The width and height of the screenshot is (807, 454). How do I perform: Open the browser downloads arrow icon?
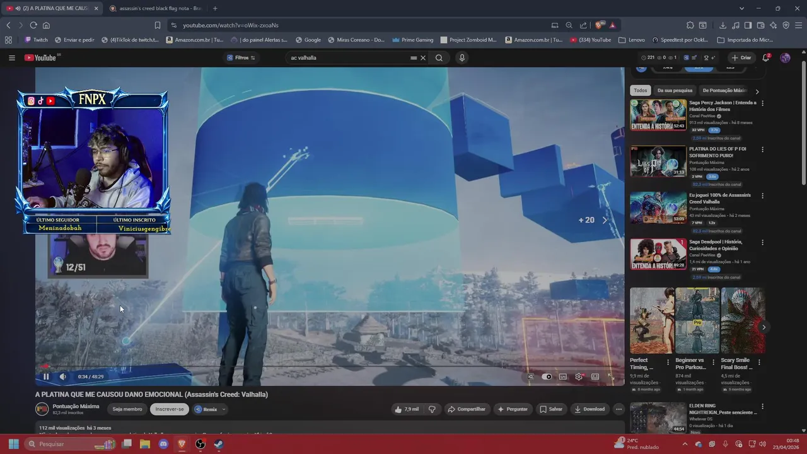[723, 25]
